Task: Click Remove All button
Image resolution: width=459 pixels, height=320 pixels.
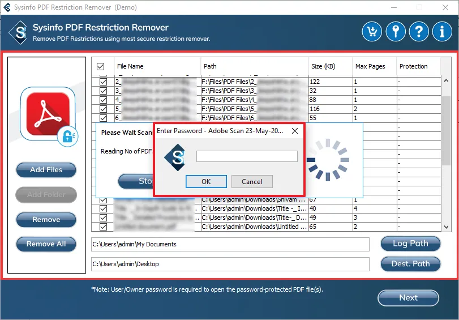Action: [x=46, y=244]
